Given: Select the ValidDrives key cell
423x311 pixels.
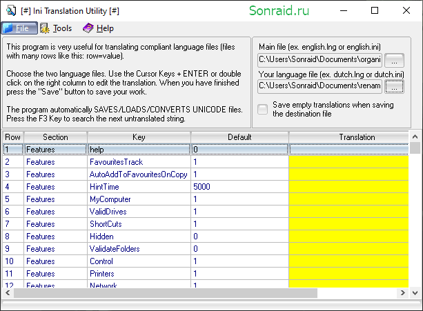Looking at the screenshot, I should point(139,212).
